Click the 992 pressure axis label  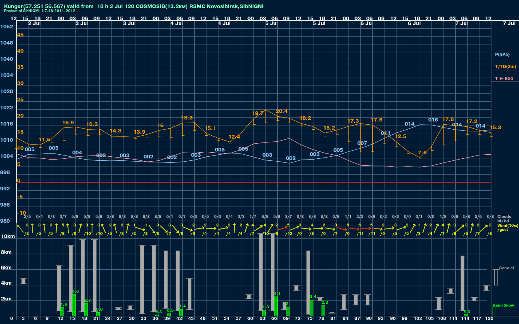point(5,189)
